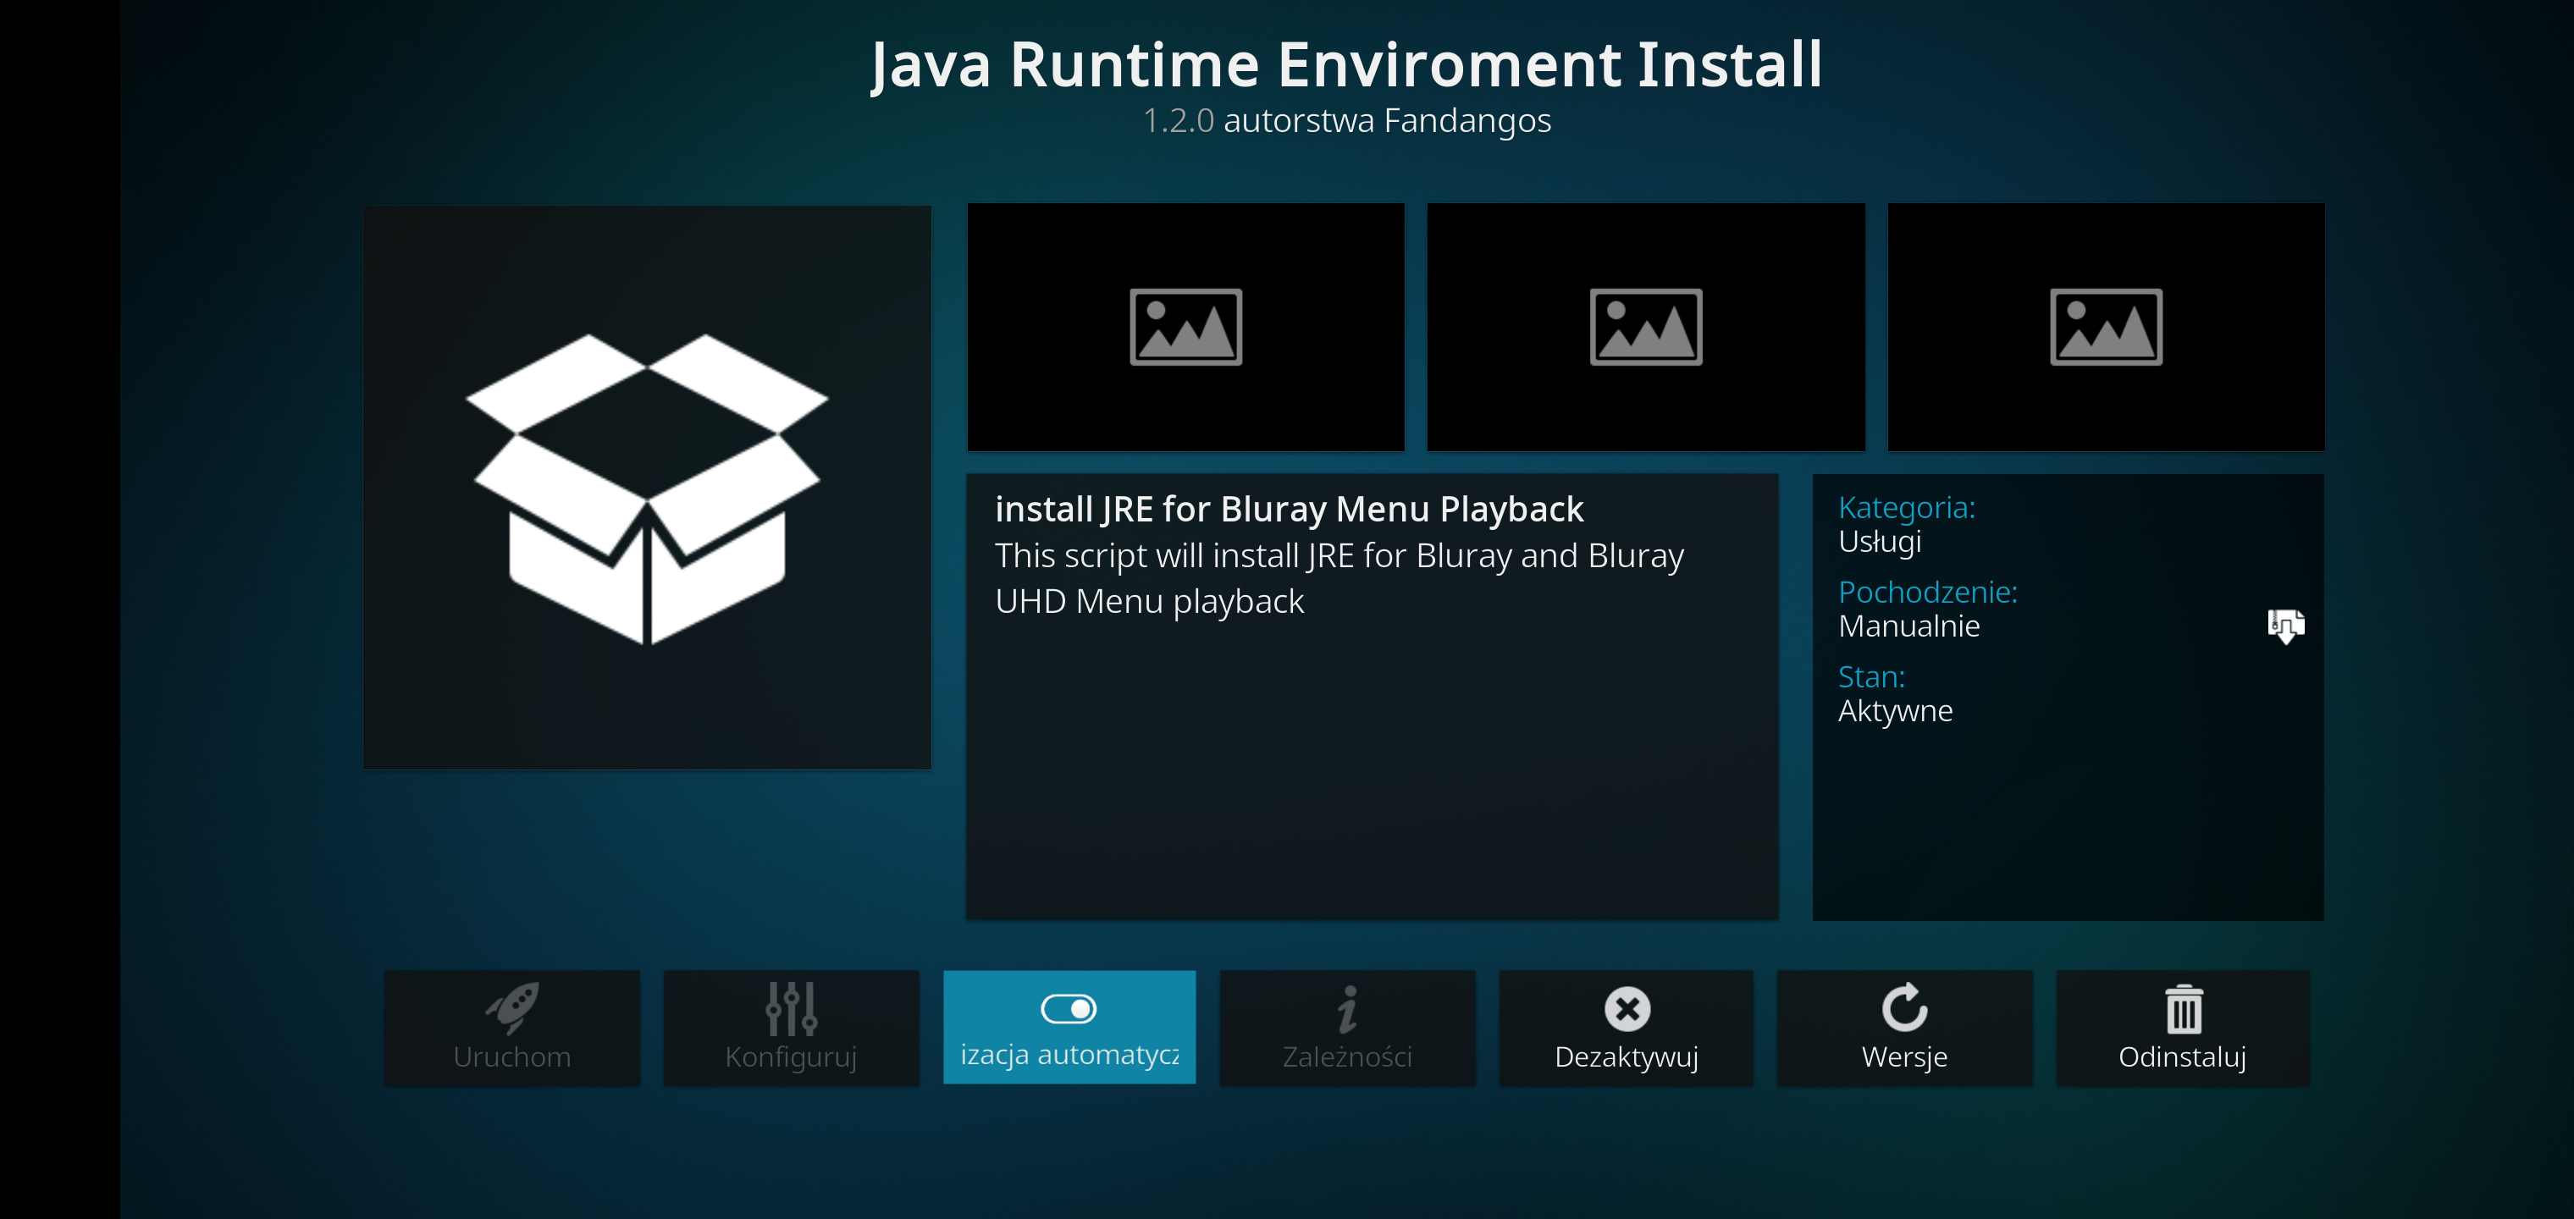Select 'install JRE for Bluray Menu Playback' heading
The image size is (2574, 1219).
pyautogui.click(x=1289, y=510)
